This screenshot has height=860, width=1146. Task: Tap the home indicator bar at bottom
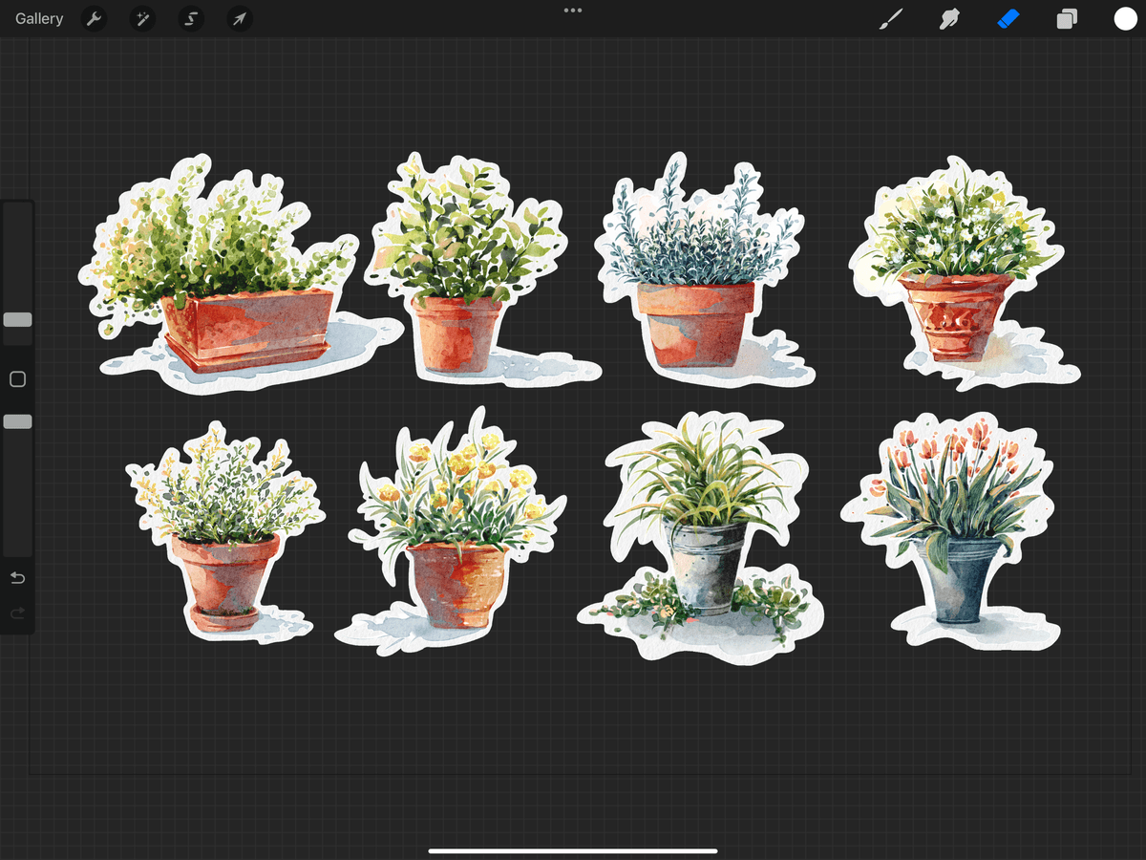[x=573, y=850]
